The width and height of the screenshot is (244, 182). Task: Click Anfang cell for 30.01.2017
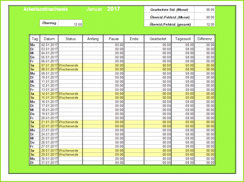pyautogui.click(x=93, y=159)
